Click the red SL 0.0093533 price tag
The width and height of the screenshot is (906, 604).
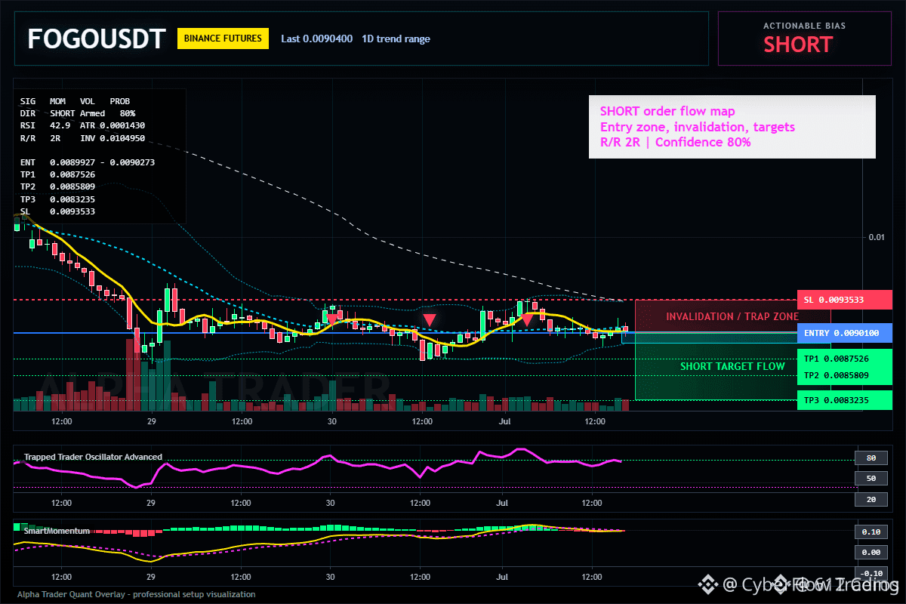tap(844, 300)
